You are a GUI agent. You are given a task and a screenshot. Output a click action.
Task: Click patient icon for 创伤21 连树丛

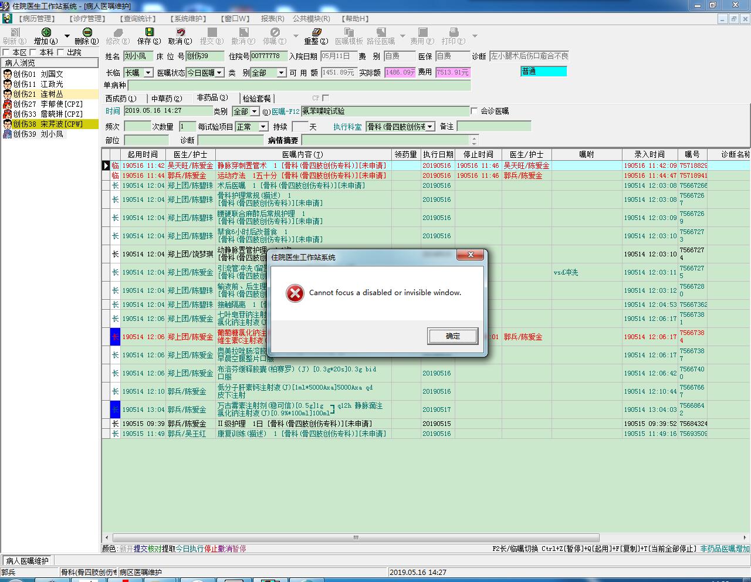coord(8,94)
